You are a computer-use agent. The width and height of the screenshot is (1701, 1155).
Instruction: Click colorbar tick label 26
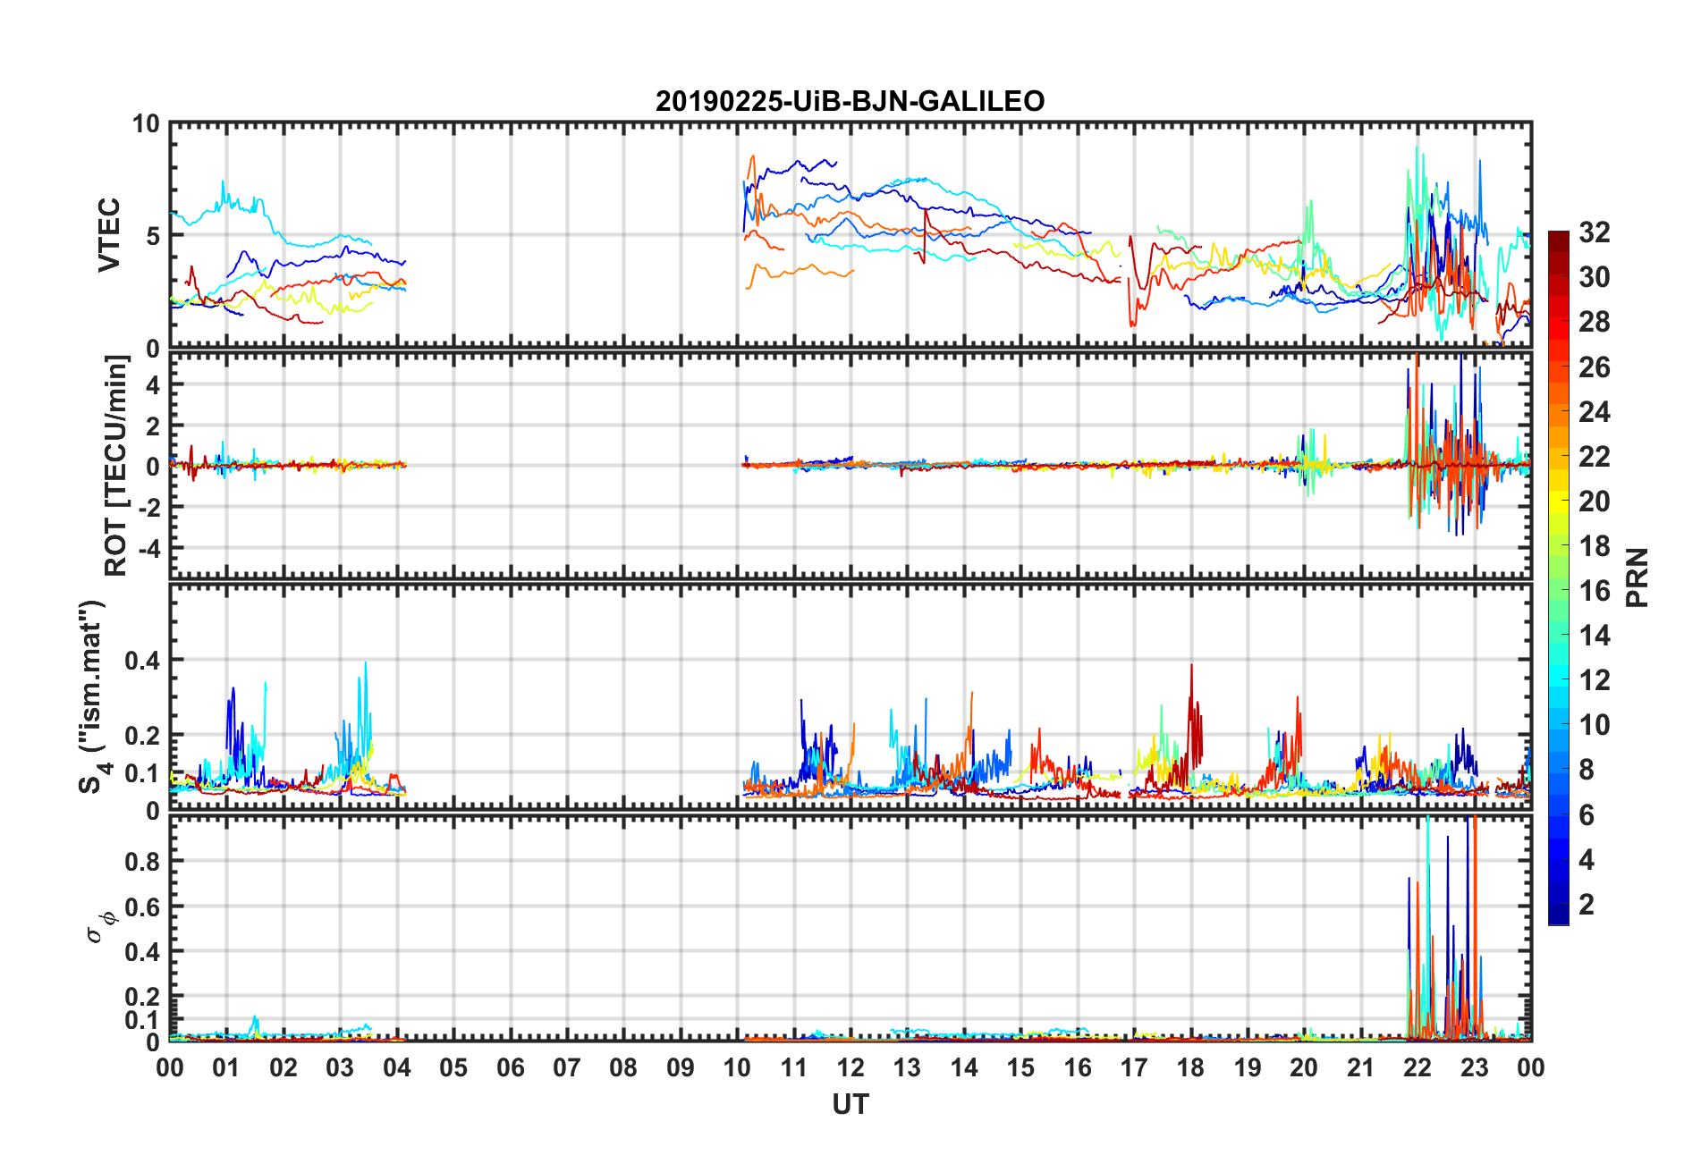[1595, 367]
